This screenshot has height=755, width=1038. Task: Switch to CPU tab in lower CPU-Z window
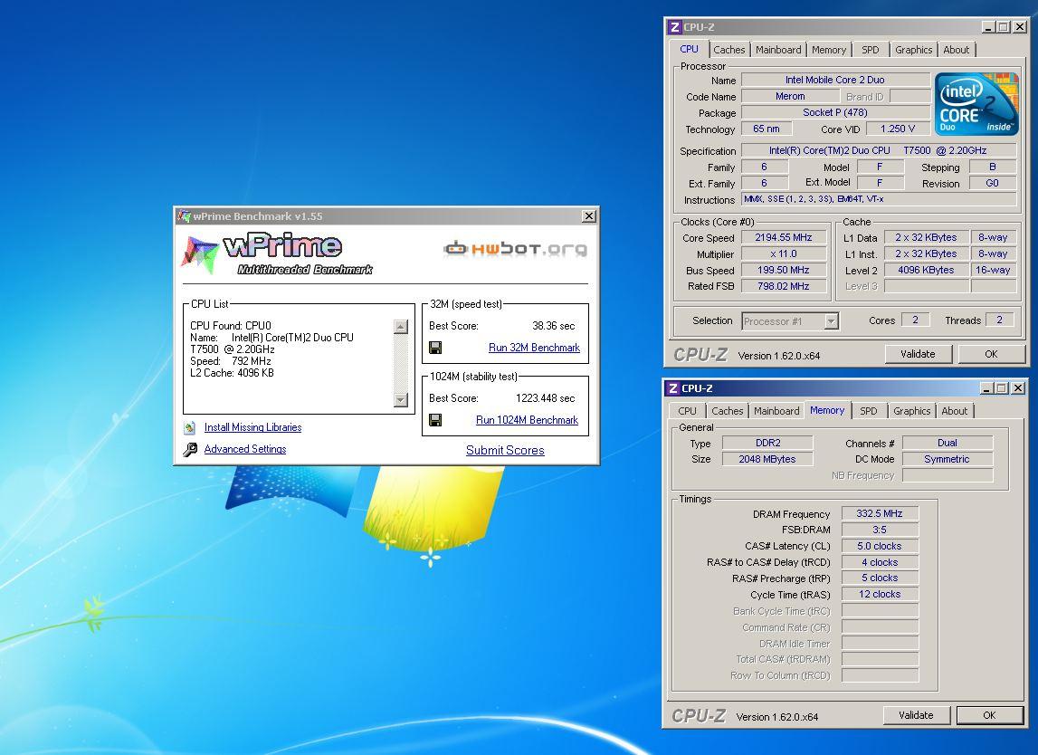(x=687, y=411)
